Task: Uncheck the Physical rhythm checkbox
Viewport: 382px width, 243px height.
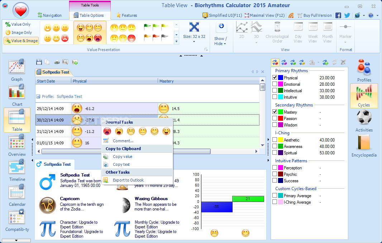Action: (274, 78)
